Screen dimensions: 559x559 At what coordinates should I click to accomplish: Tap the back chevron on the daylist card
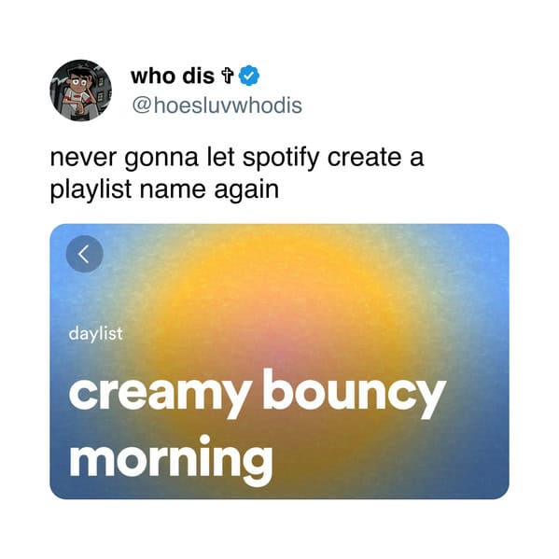click(85, 254)
